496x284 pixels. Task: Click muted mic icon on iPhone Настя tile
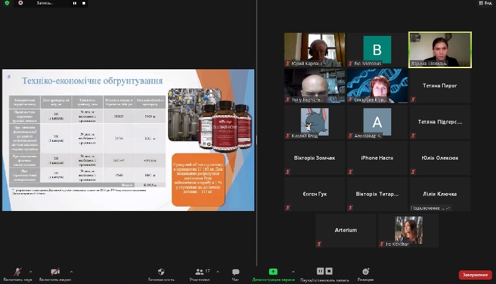pyautogui.click(x=350, y=172)
